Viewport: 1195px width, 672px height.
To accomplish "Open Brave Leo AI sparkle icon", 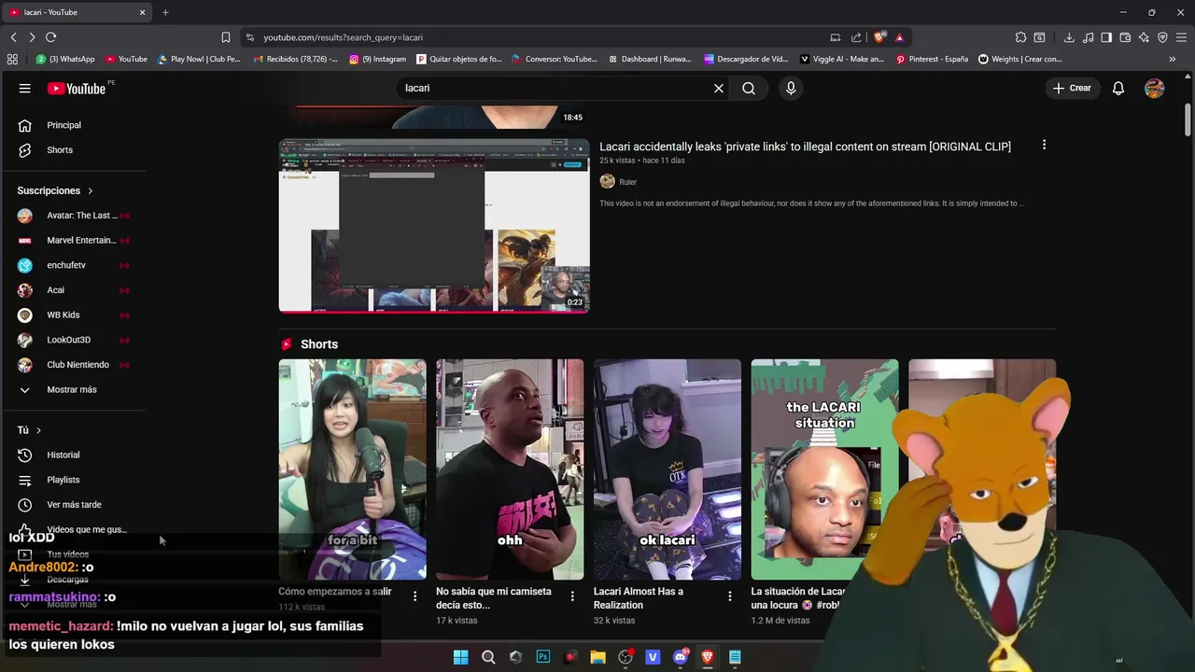I will 1144,37.
